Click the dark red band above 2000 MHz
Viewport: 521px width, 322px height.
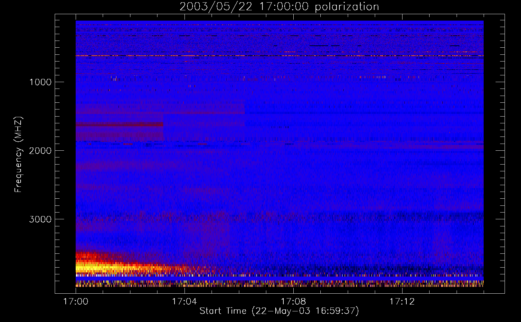(119, 124)
